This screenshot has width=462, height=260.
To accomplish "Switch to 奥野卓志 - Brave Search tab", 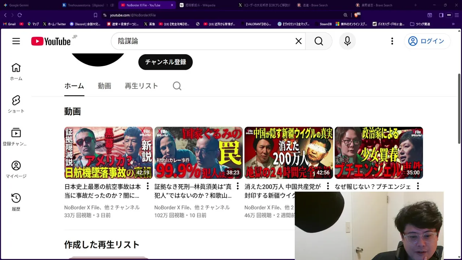I will (x=382, y=5).
